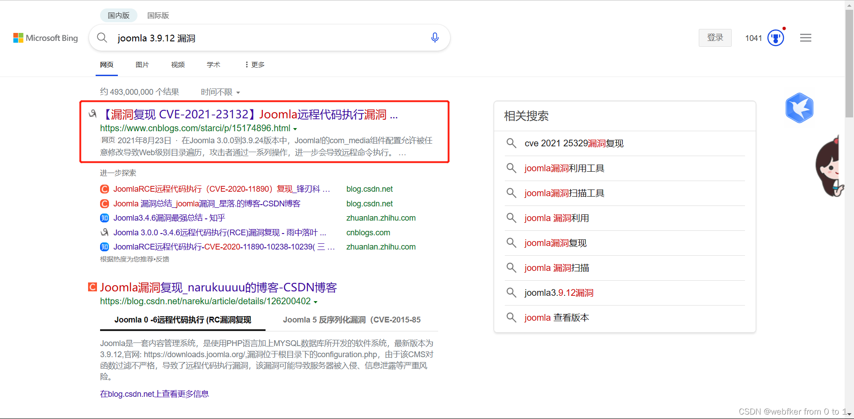Open the hamburger menu
This screenshot has height=419, width=854.
pos(806,38)
